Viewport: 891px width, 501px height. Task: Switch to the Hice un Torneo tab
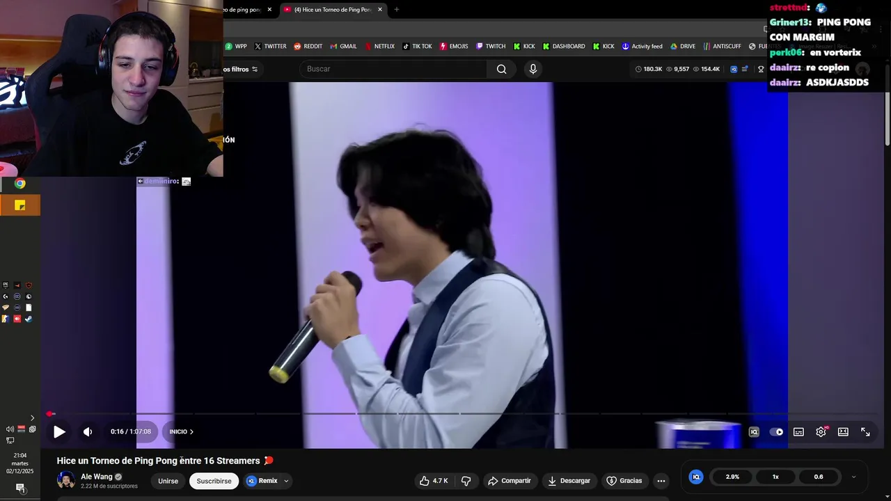pos(333,10)
